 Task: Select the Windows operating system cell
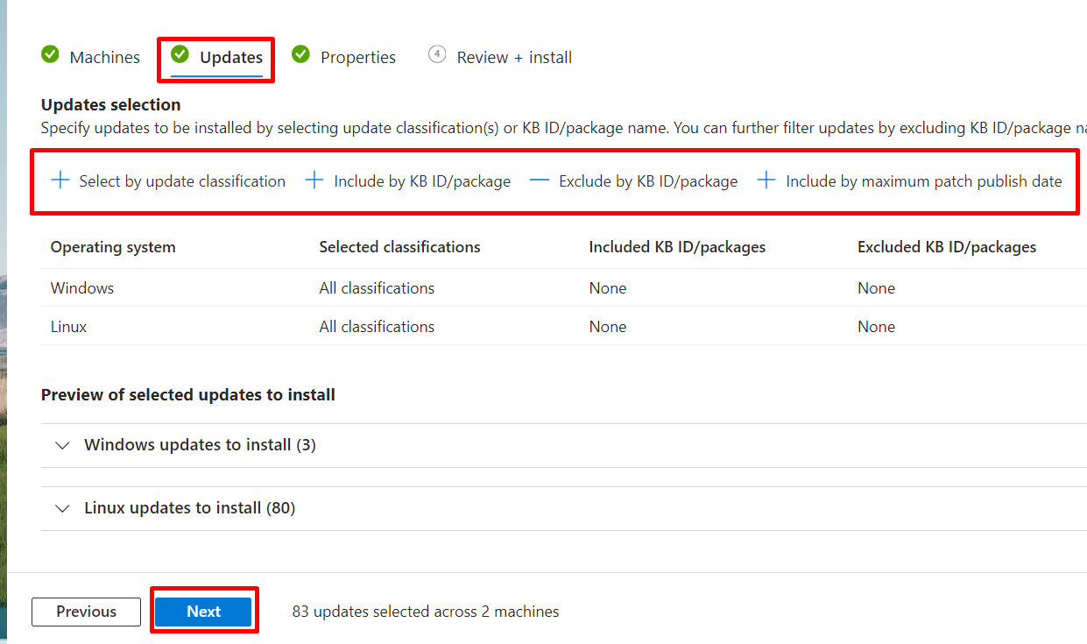tap(82, 288)
